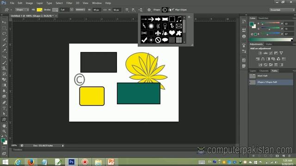Select the Pen tool
296x166 pixels.
click(4, 102)
